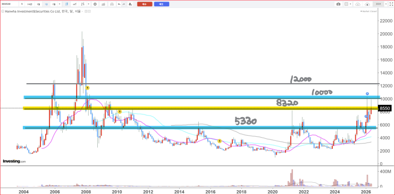This screenshot has width=395, height=195.
Task: Expand the dropdown beside 2024 layout
Action: pos(386,4)
